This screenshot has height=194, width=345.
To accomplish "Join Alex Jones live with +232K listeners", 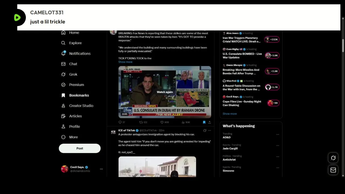I will [x=272, y=40].
